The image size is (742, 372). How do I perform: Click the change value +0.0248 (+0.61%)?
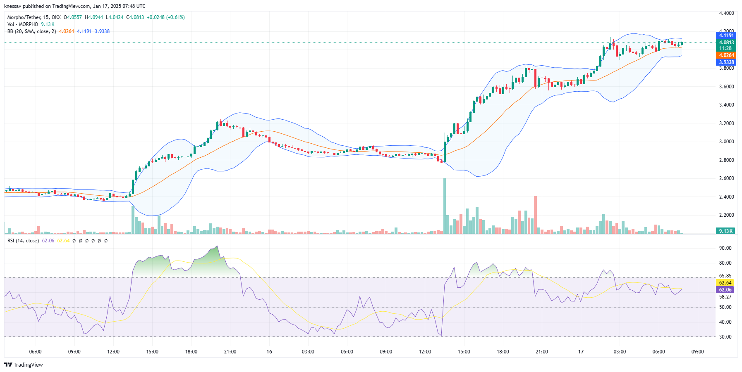point(166,17)
